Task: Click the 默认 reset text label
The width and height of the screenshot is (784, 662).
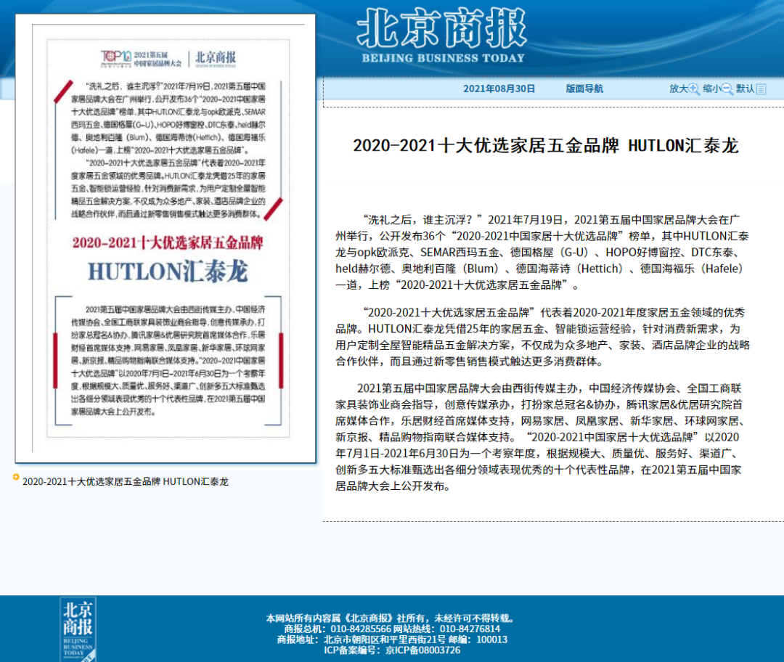Action: (x=746, y=88)
